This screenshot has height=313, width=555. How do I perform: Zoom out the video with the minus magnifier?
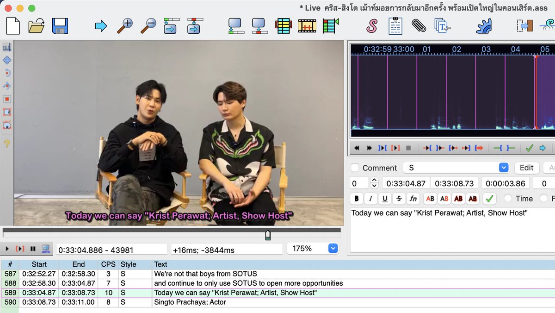point(148,25)
